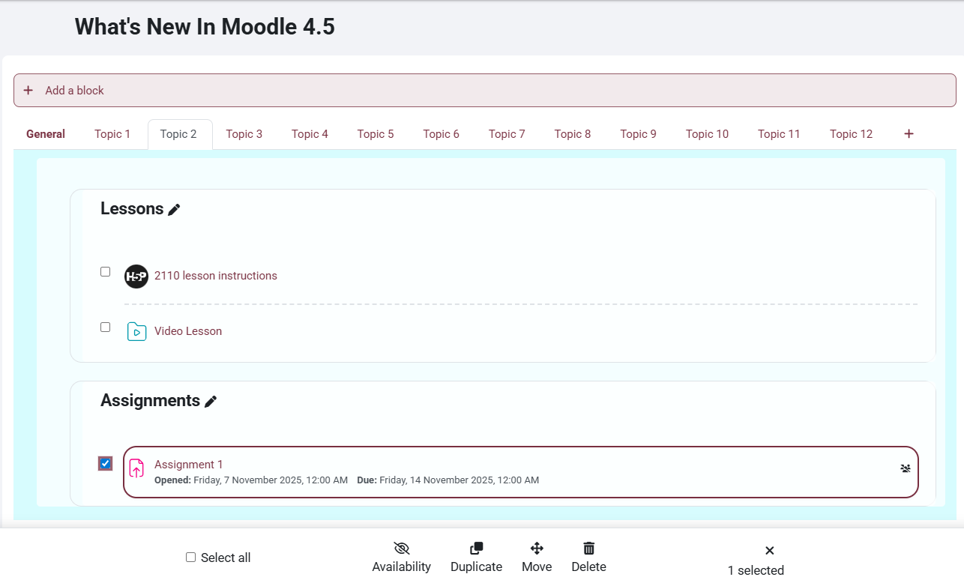Click the plus icon in Add a block
This screenshot has height=583, width=964.
point(28,91)
